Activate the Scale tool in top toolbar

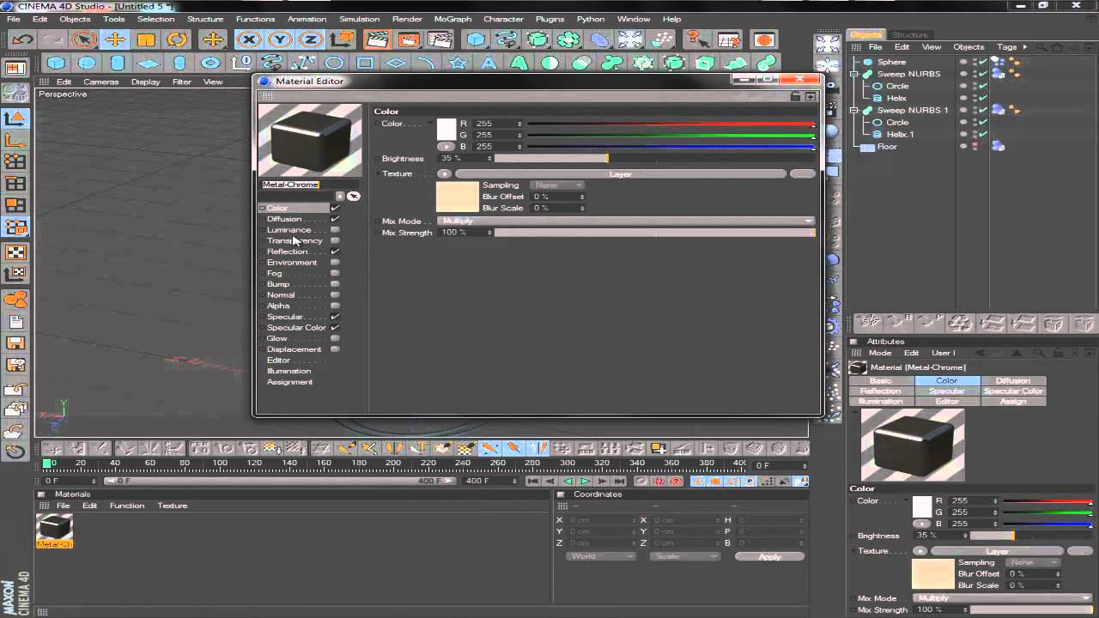tap(146, 39)
